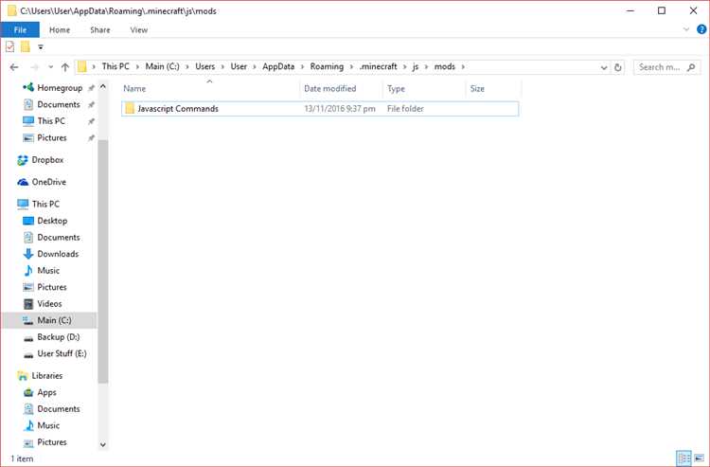710x467 pixels.
Task: Open Help with the question mark icon
Action: pyautogui.click(x=701, y=29)
